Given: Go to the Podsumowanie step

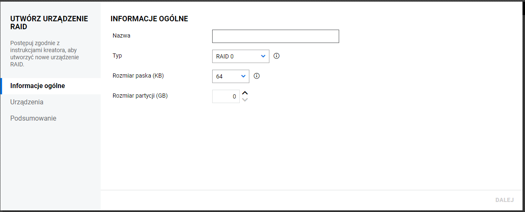Looking at the screenshot, I should pos(33,119).
